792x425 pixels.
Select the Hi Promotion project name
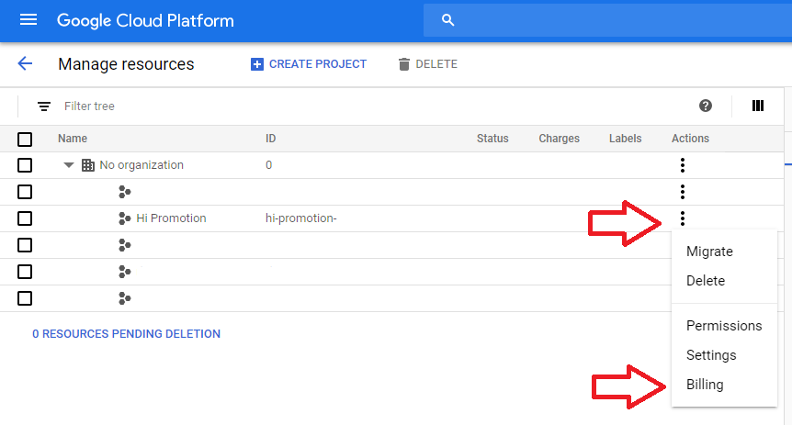click(171, 218)
